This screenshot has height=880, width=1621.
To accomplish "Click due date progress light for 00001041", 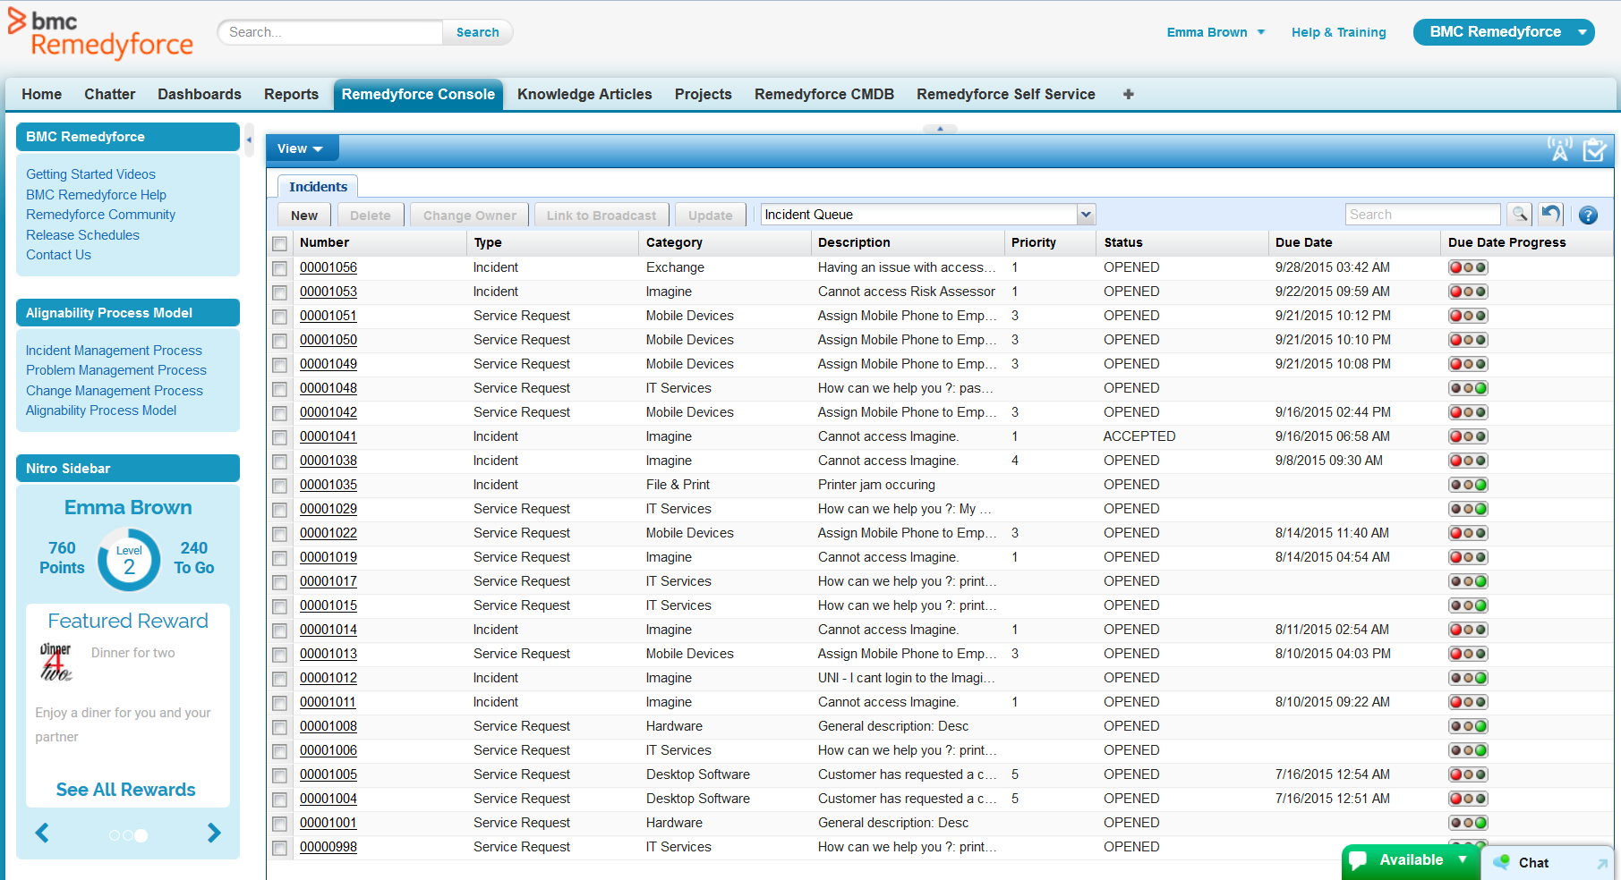I will click(1468, 436).
